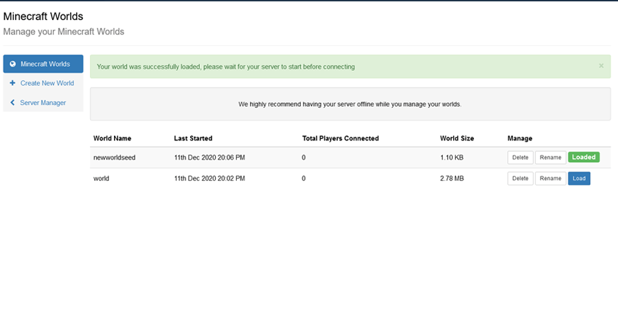Click the back chevron icon beside Server Manager
The height and width of the screenshot is (309, 618).
click(12, 102)
